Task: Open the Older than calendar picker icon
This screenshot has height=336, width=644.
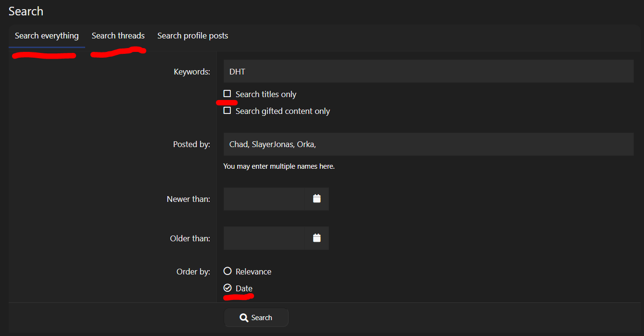Action: point(316,238)
